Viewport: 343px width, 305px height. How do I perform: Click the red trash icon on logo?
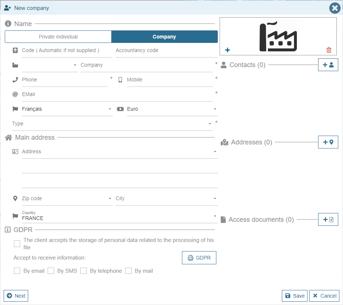coord(329,50)
